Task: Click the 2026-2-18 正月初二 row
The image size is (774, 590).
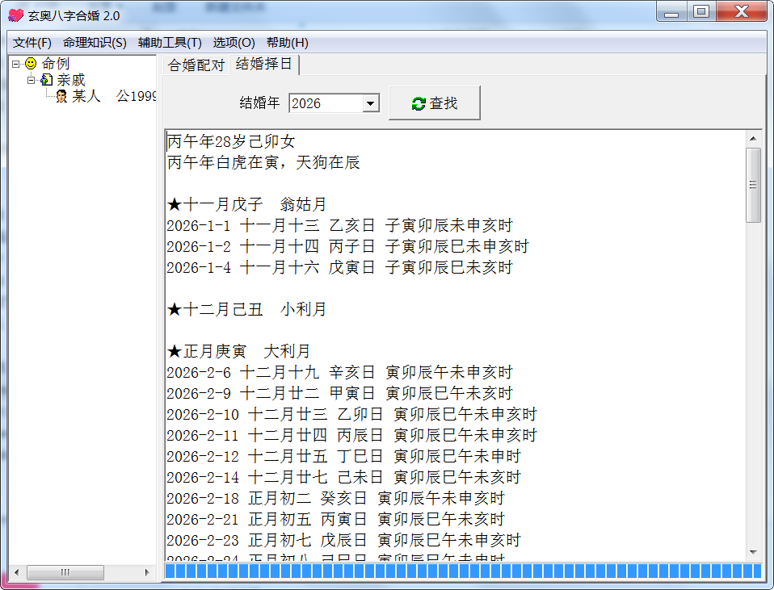Action: click(335, 498)
